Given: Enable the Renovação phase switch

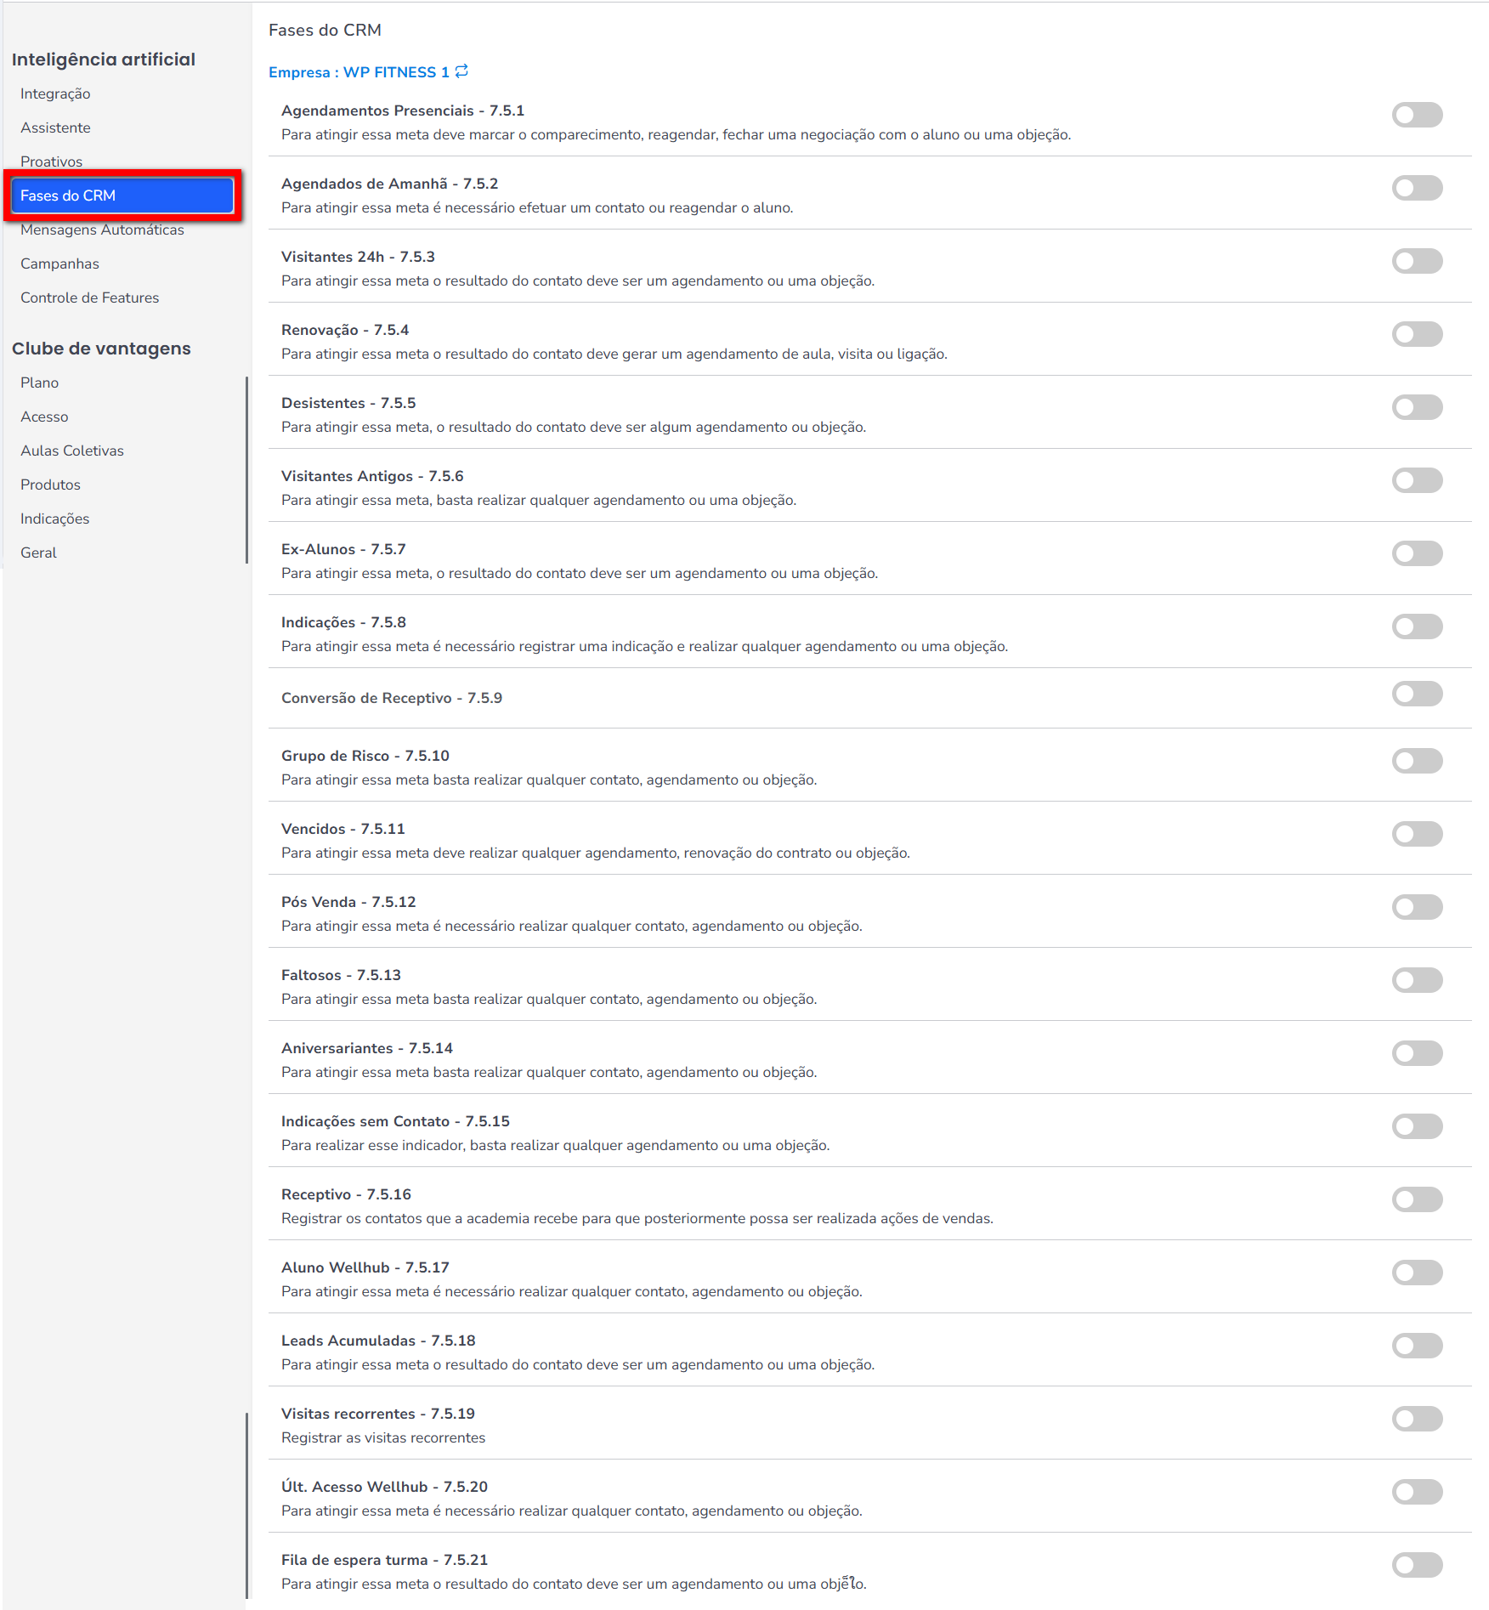Looking at the screenshot, I should 1417,334.
